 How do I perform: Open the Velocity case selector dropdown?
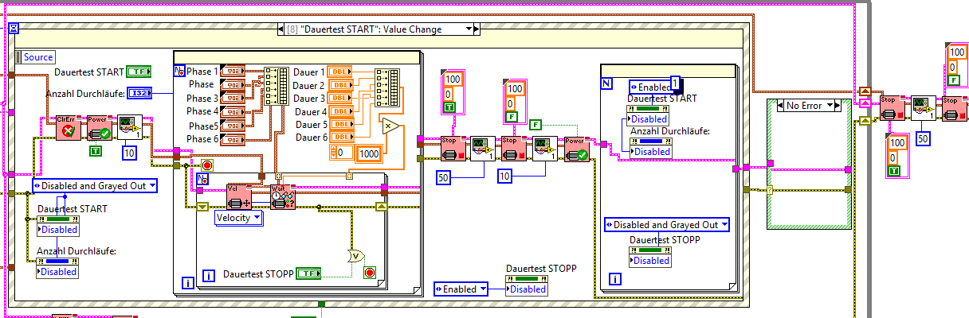pos(239,218)
